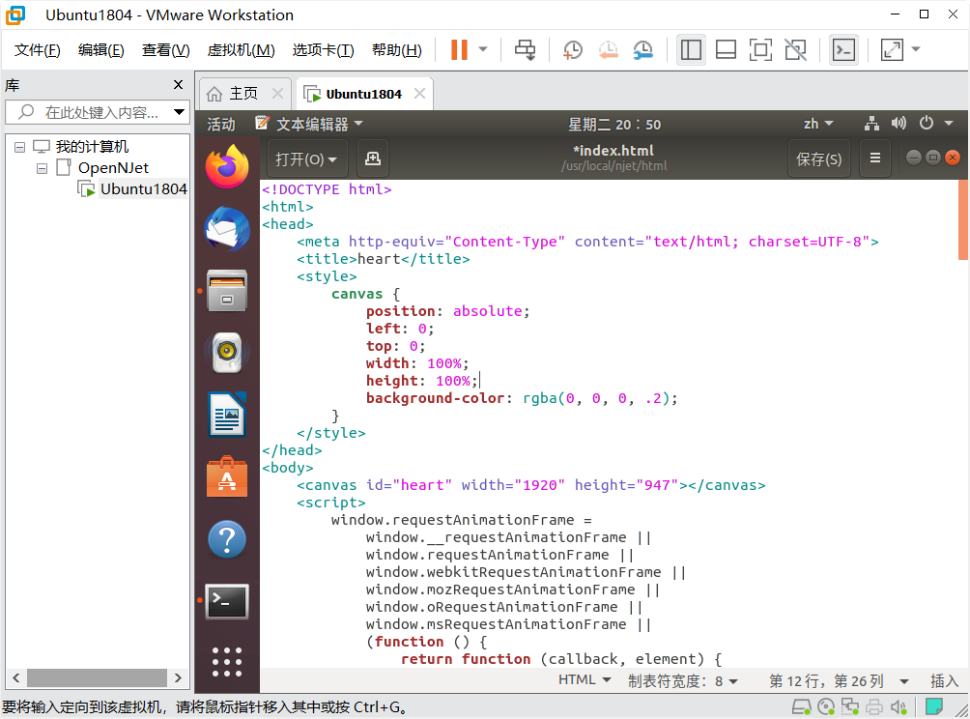Screen dimensions: 970x719
Task: Open the library search filter dropdown arrow
Action: click(179, 112)
